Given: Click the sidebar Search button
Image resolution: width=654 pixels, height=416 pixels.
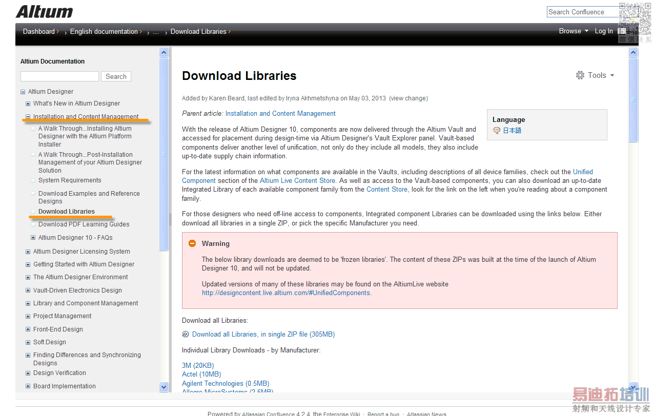Looking at the screenshot, I should [116, 76].
